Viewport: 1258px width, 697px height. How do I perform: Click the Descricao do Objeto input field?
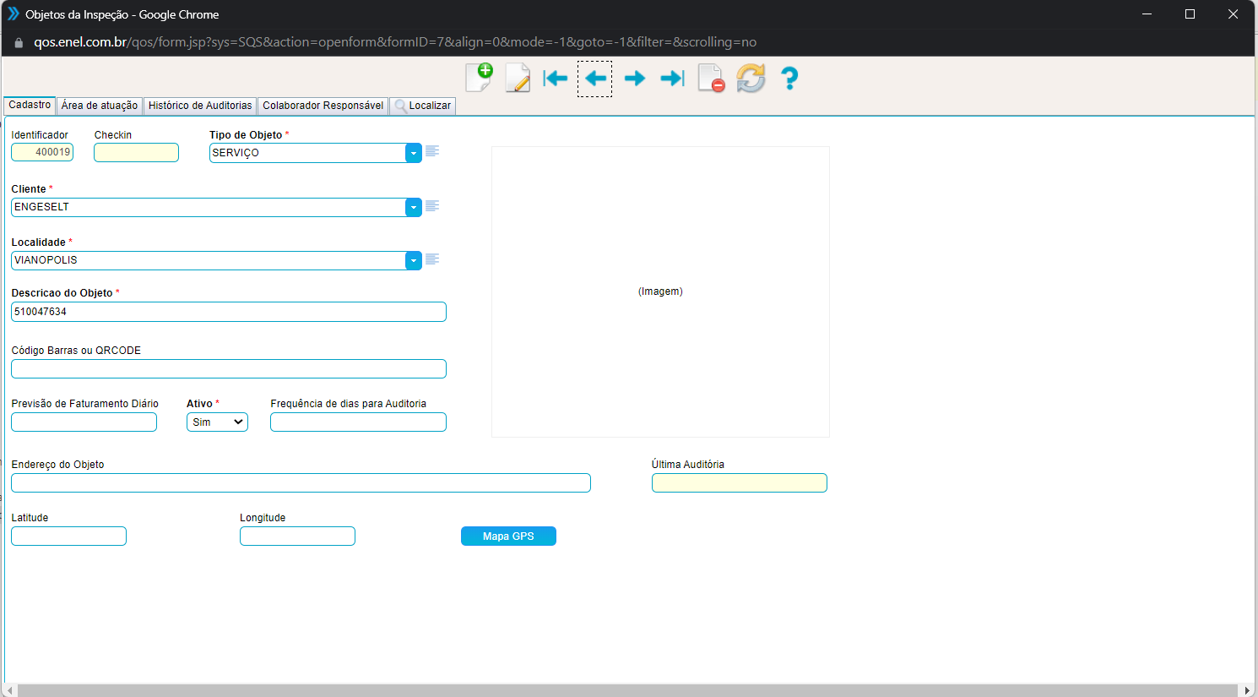pos(228,312)
